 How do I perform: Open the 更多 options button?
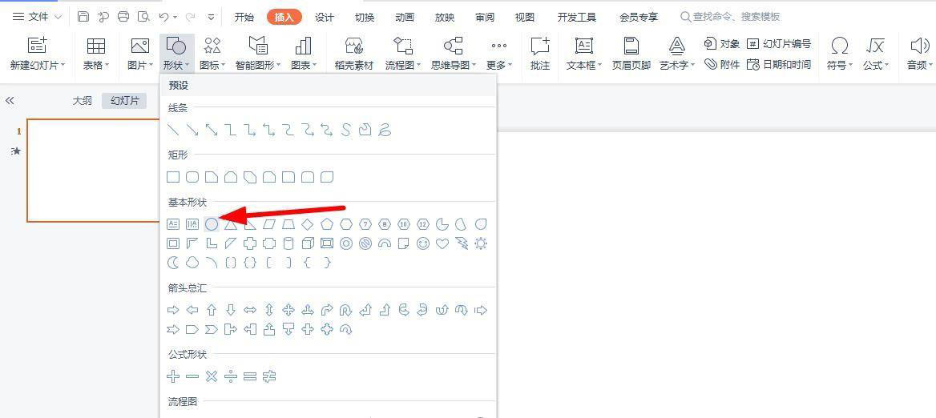(x=498, y=53)
